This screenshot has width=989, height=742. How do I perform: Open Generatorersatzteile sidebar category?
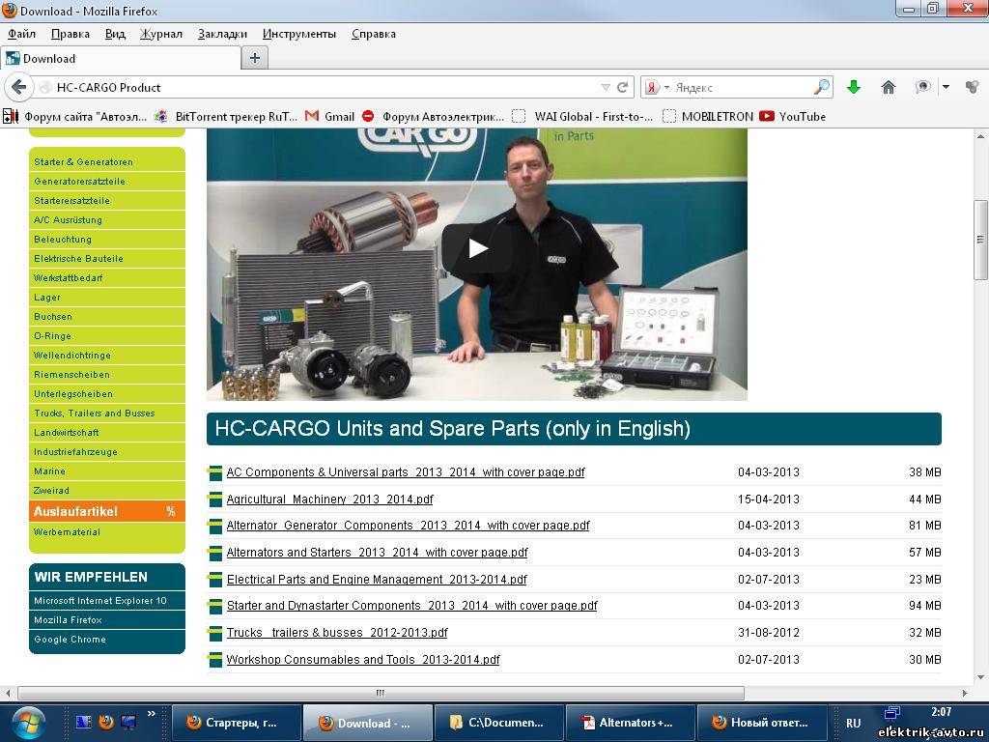click(x=106, y=181)
